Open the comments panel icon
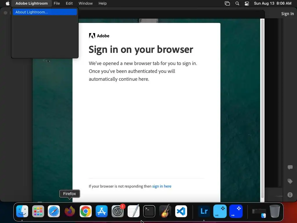The width and height of the screenshot is (297, 223). (x=290, y=167)
